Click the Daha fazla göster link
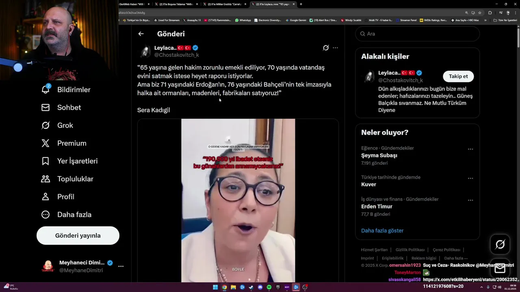This screenshot has height=292, width=520. click(x=382, y=231)
